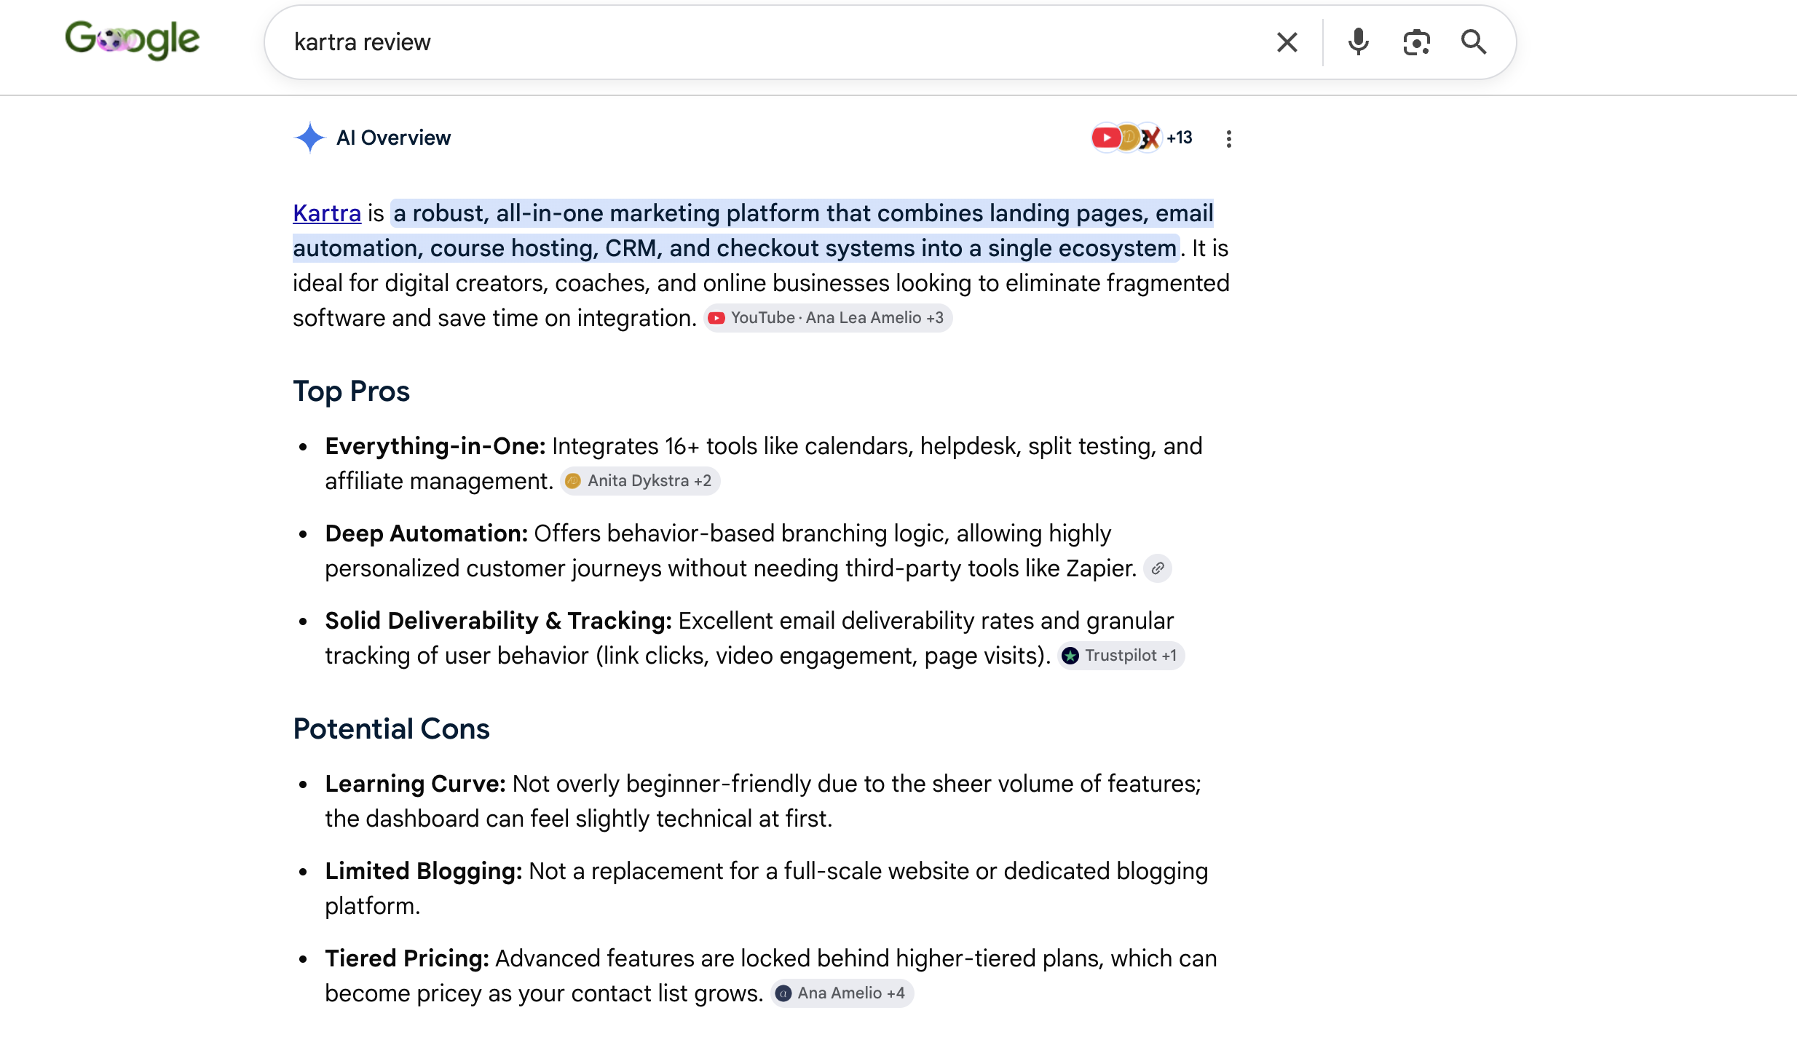Click the Google logo

click(132, 40)
